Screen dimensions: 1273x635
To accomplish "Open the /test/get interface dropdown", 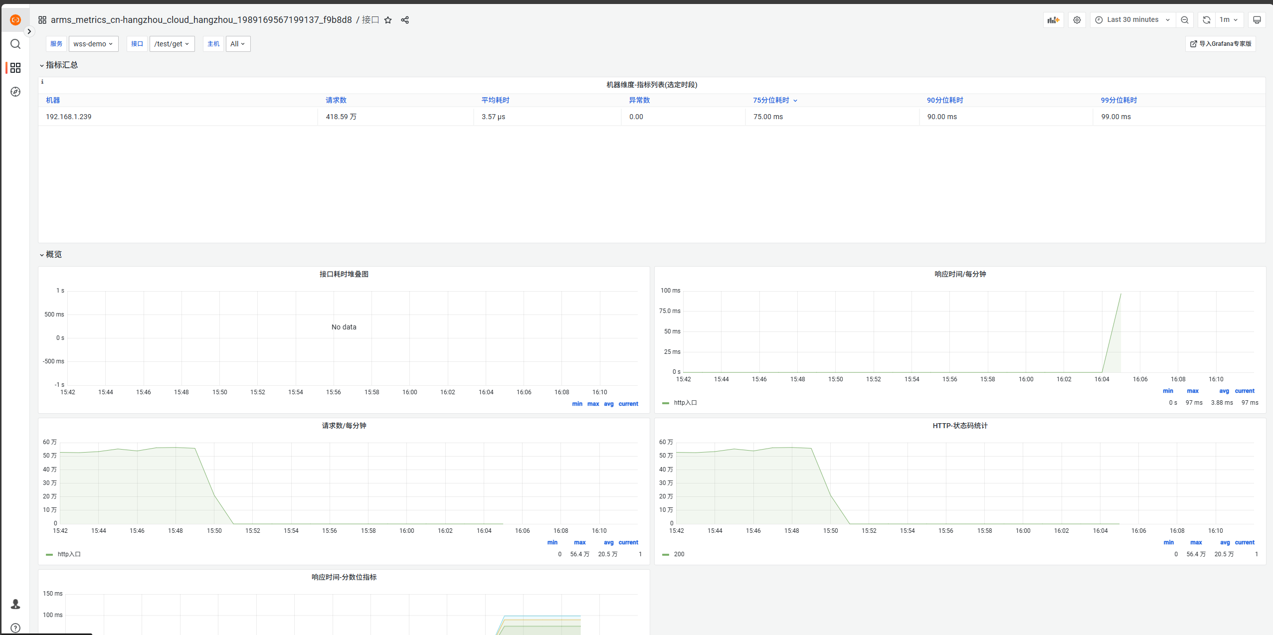I will (172, 44).
